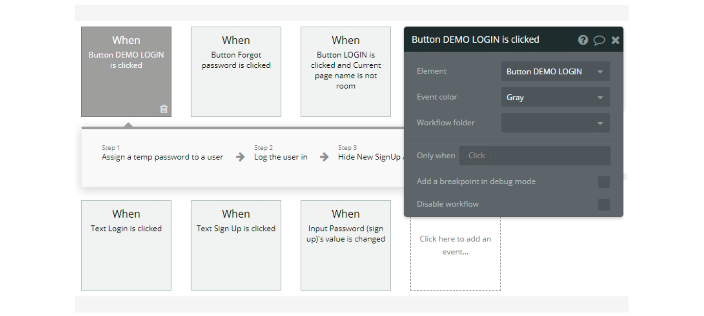Click here to add an event box

455,253
